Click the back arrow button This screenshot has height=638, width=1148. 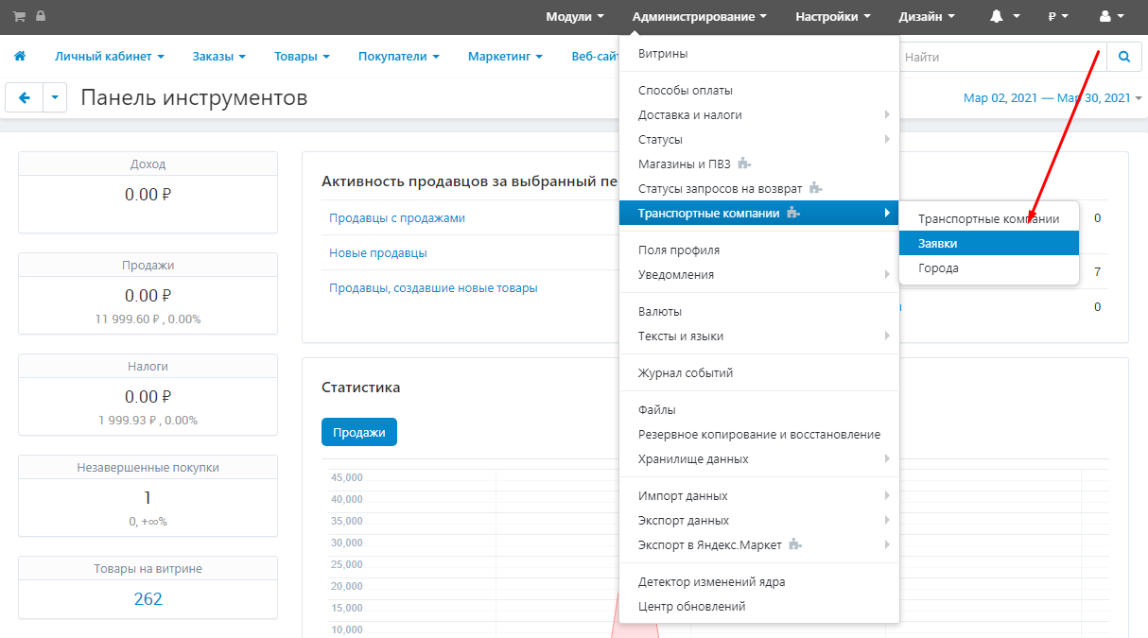pyautogui.click(x=25, y=97)
